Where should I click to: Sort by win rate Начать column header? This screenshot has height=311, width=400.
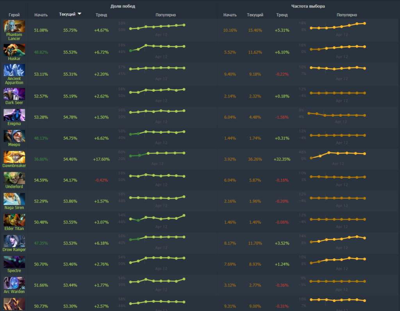(41, 15)
